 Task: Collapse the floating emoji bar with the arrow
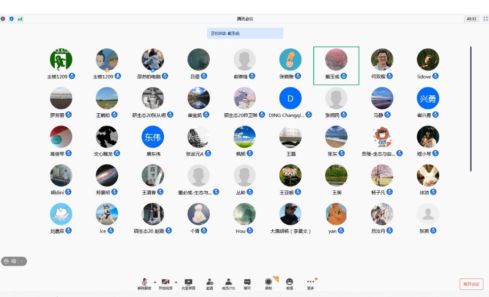click(22, 261)
